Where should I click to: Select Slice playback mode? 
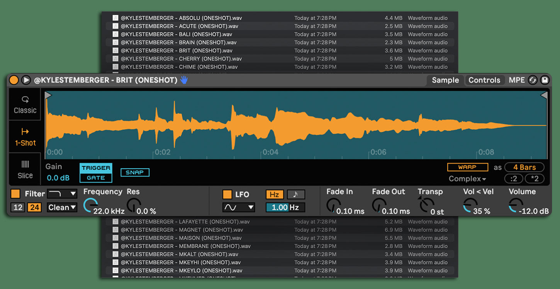coord(25,170)
